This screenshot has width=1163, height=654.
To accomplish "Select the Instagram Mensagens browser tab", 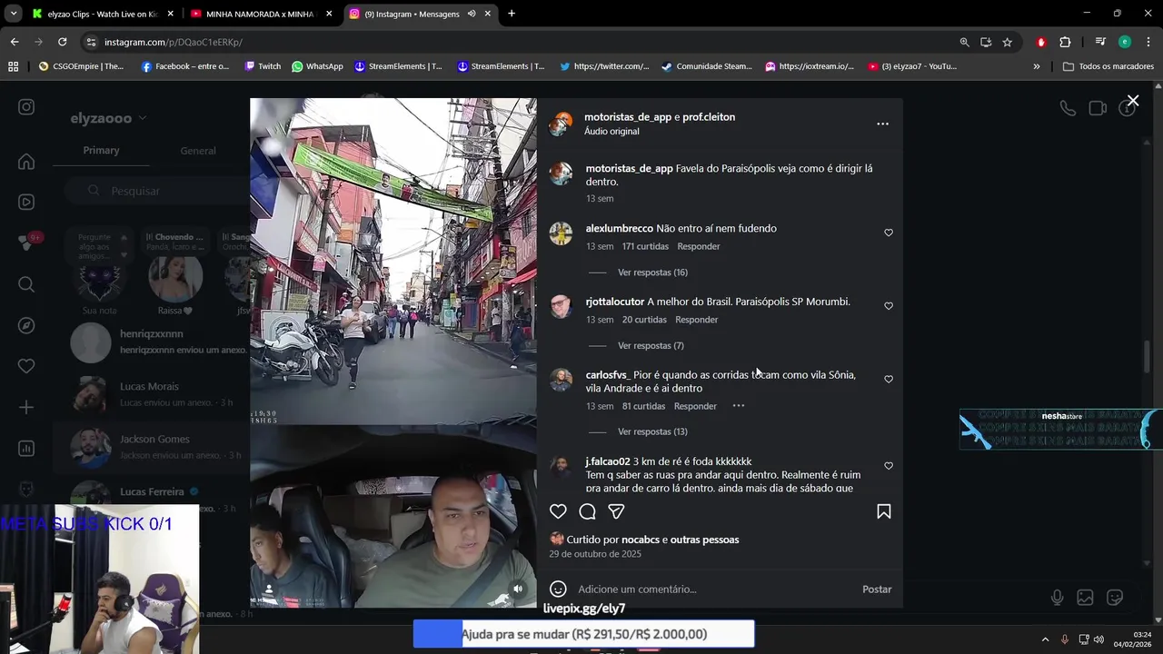I will [421, 14].
